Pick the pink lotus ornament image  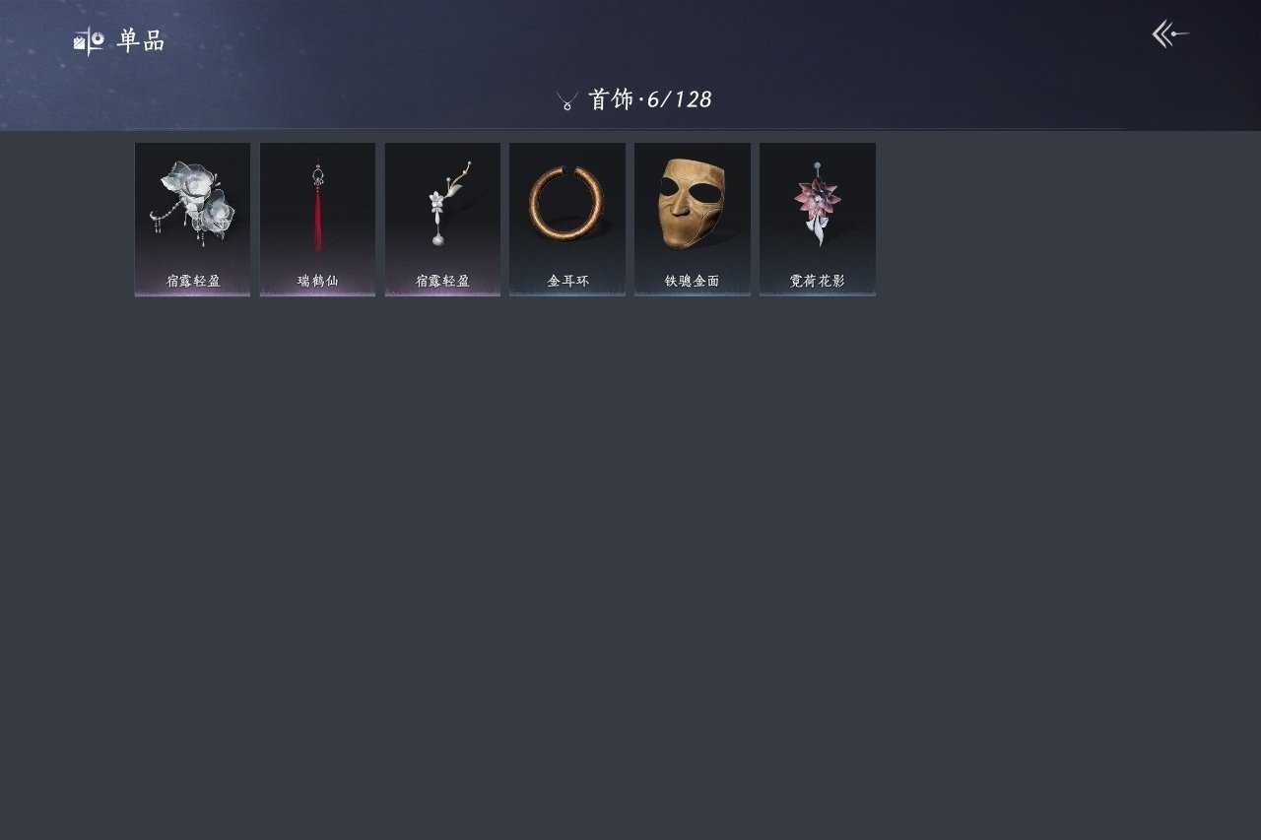817,203
